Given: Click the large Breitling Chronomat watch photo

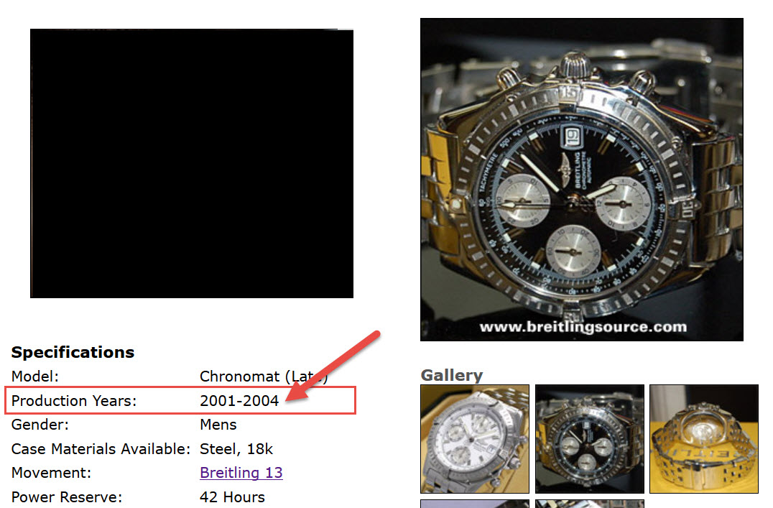Looking at the screenshot, I should coord(582,180).
